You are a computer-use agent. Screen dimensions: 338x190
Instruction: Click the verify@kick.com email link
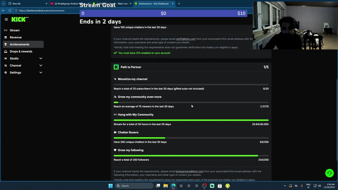coord(186,39)
